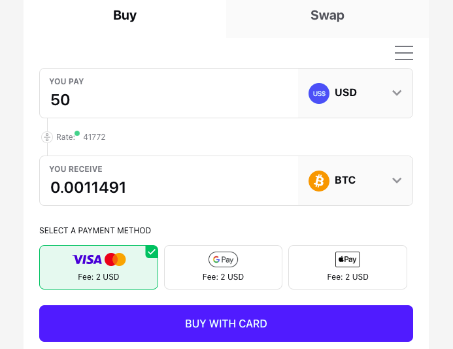The width and height of the screenshot is (453, 349).
Task: Select Visa/Mastercard card payment method
Action: tap(99, 267)
